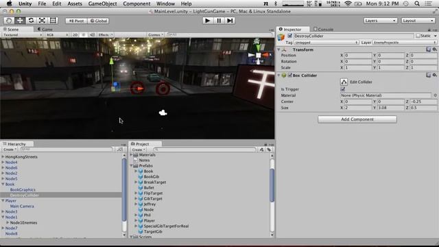The image size is (439, 247).
Task: Open Box Collider gear menu
Action: click(434, 75)
